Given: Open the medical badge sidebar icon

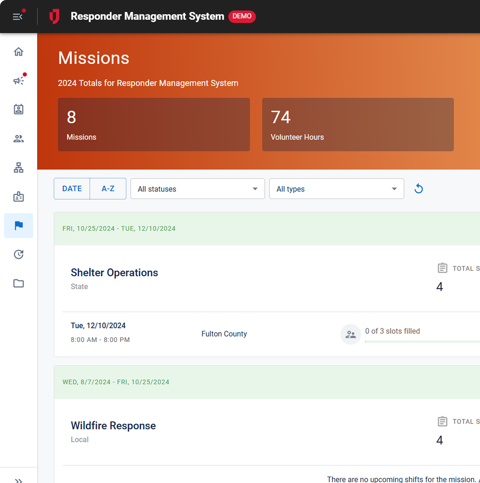Looking at the screenshot, I should click(18, 197).
